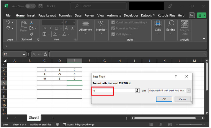Click the zoom slider
This screenshot has height=128, width=211.
(x=191, y=124)
